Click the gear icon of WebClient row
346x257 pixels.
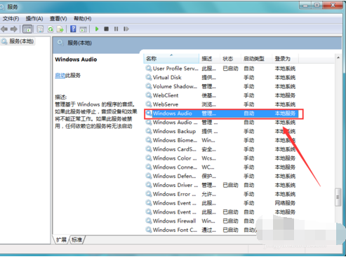149,95
